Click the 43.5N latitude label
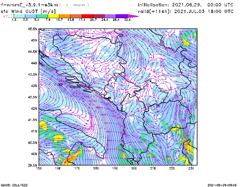The height and width of the screenshot is (187, 243). 33,74
